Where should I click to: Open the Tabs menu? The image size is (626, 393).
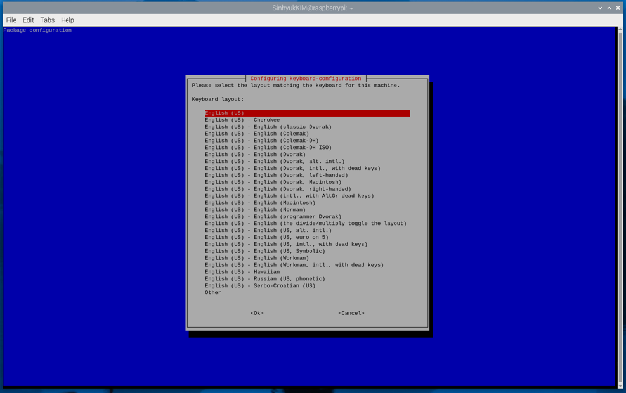(x=47, y=20)
